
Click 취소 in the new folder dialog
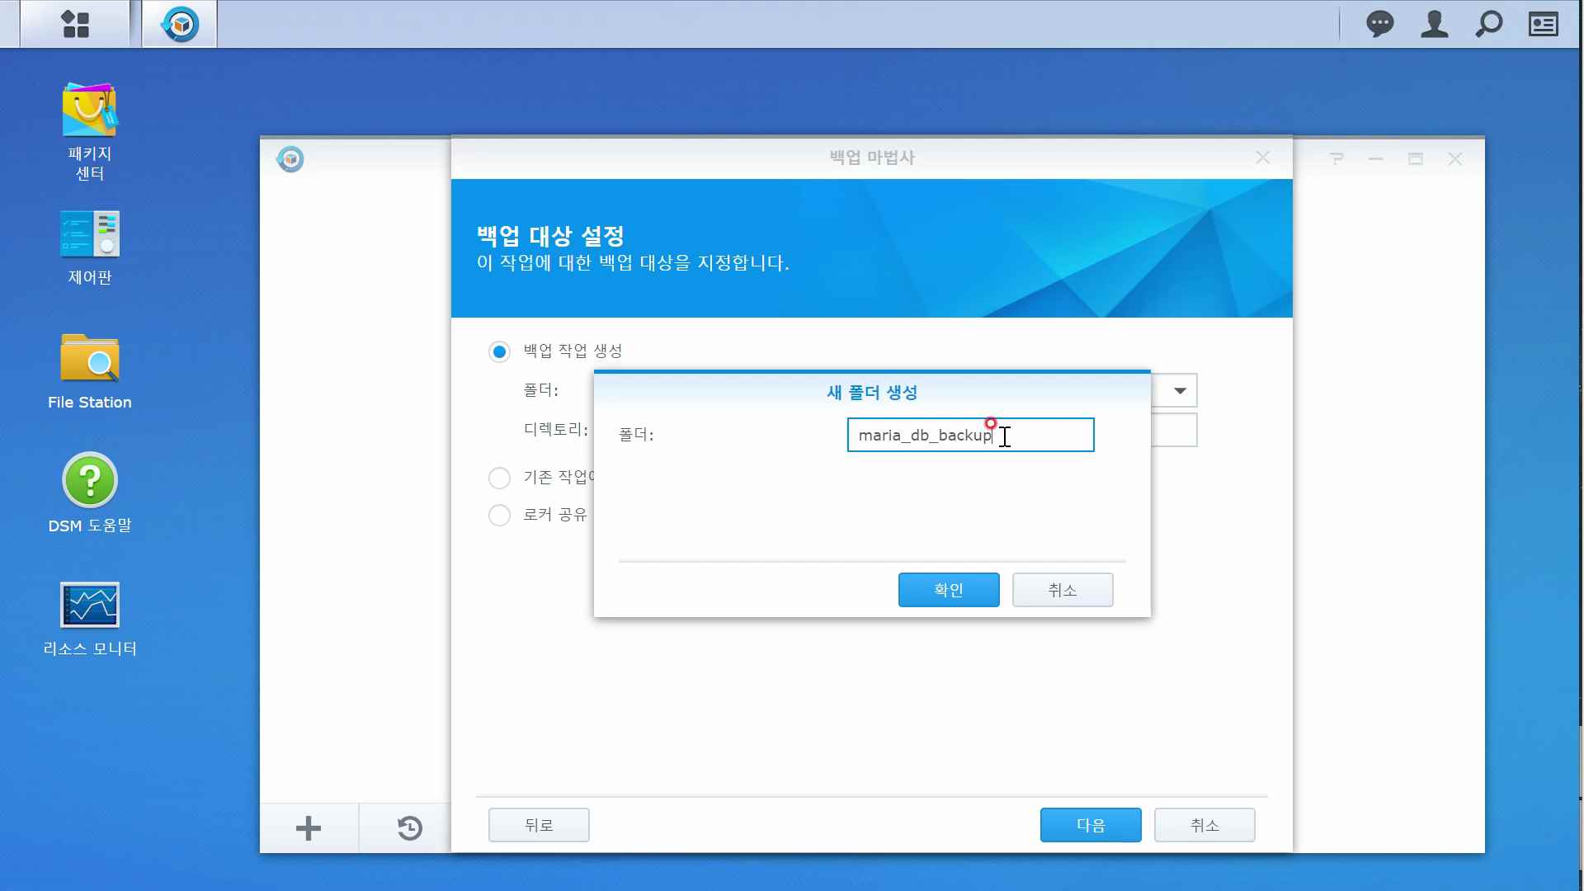tap(1062, 590)
